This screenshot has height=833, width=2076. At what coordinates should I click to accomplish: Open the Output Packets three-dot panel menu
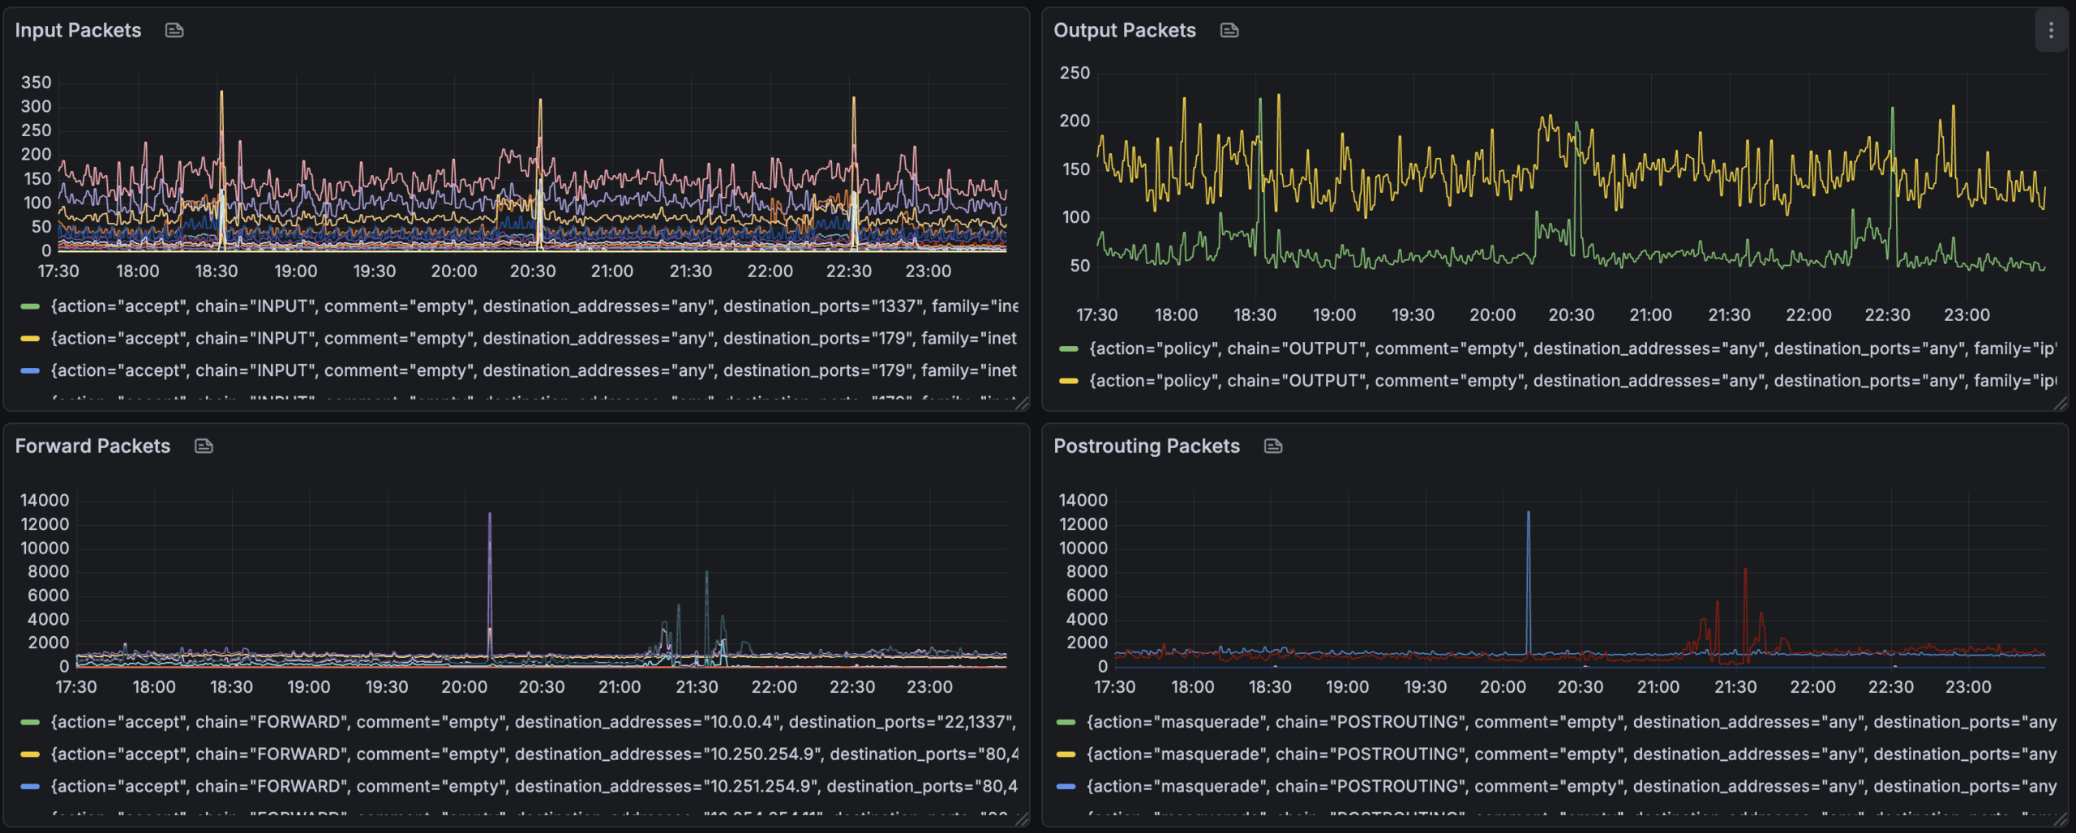point(2051,31)
